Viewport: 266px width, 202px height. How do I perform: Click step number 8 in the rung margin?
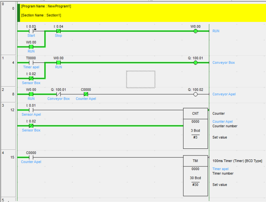13,94
